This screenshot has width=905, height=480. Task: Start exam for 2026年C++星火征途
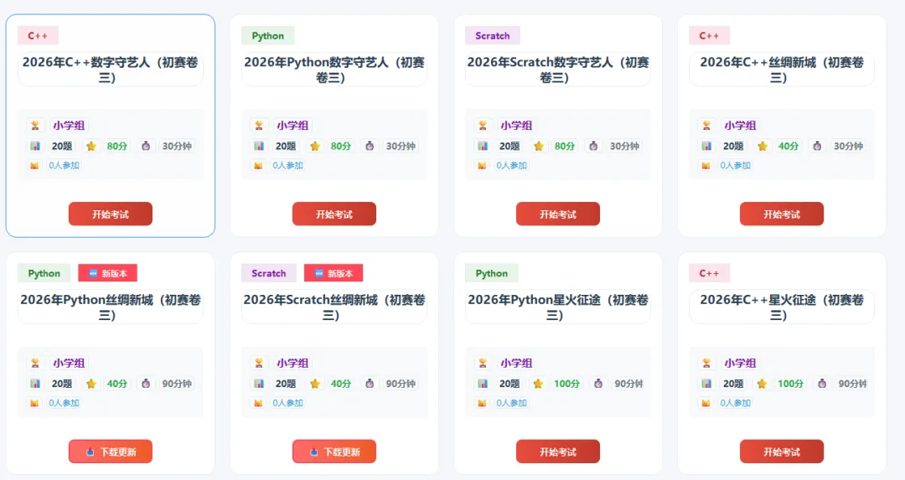click(782, 452)
